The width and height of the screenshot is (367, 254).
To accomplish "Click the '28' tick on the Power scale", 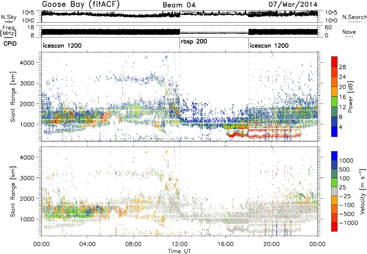I will point(342,67).
